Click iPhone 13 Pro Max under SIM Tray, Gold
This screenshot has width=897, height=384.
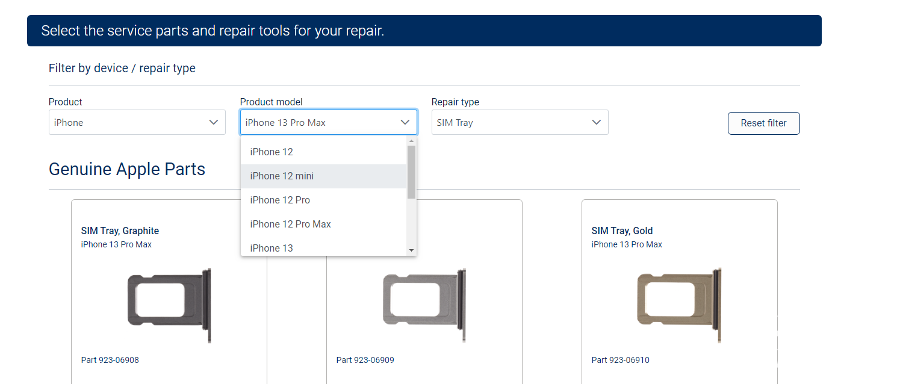click(x=627, y=244)
